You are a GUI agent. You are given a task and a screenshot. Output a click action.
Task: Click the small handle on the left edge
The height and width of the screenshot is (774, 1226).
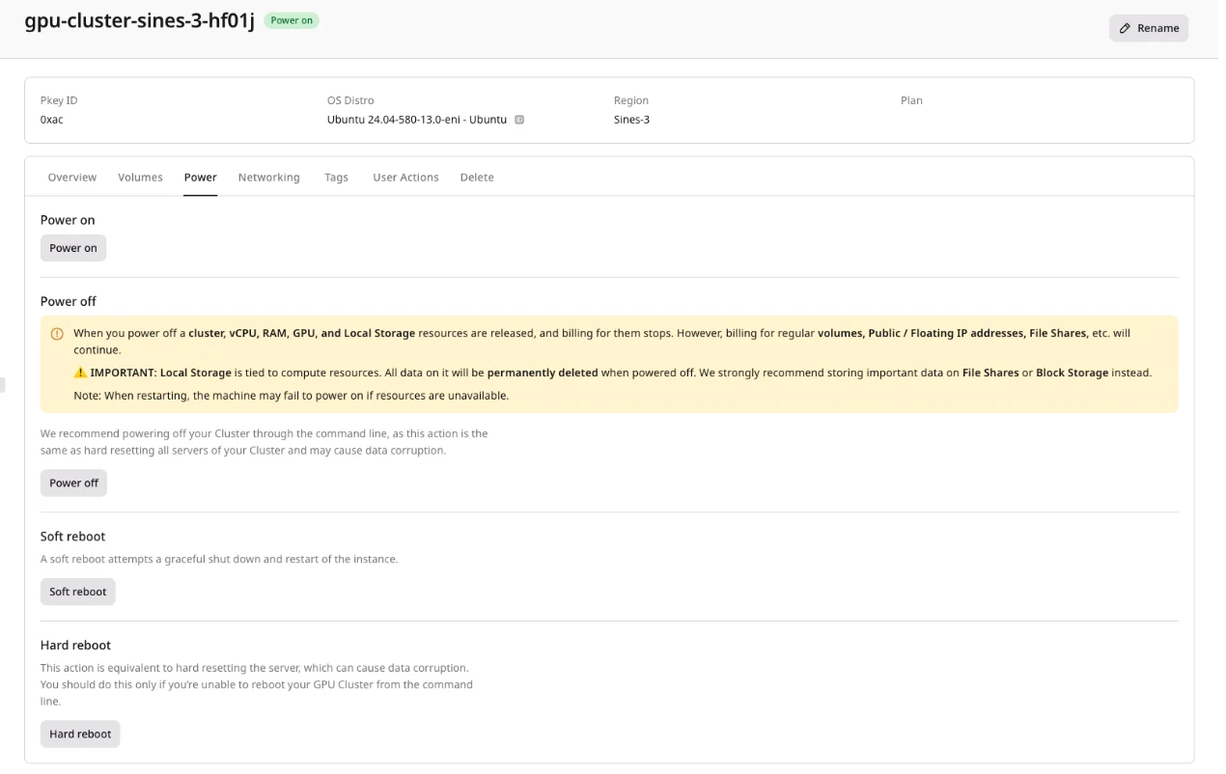click(x=3, y=385)
